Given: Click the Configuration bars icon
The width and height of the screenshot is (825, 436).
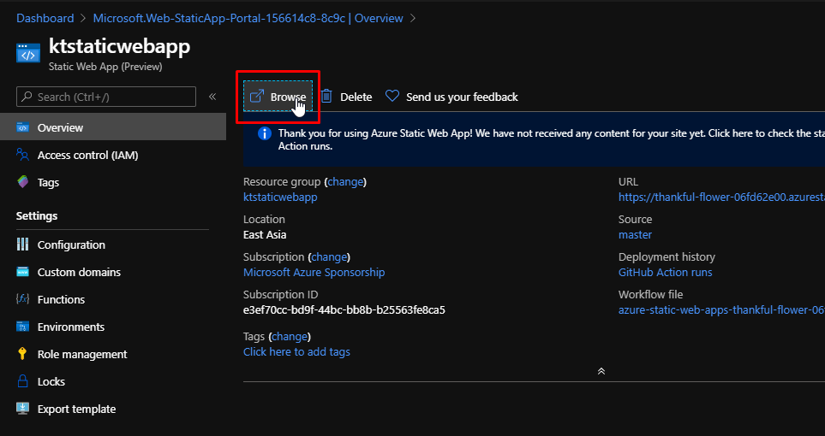Looking at the screenshot, I should click(x=22, y=245).
